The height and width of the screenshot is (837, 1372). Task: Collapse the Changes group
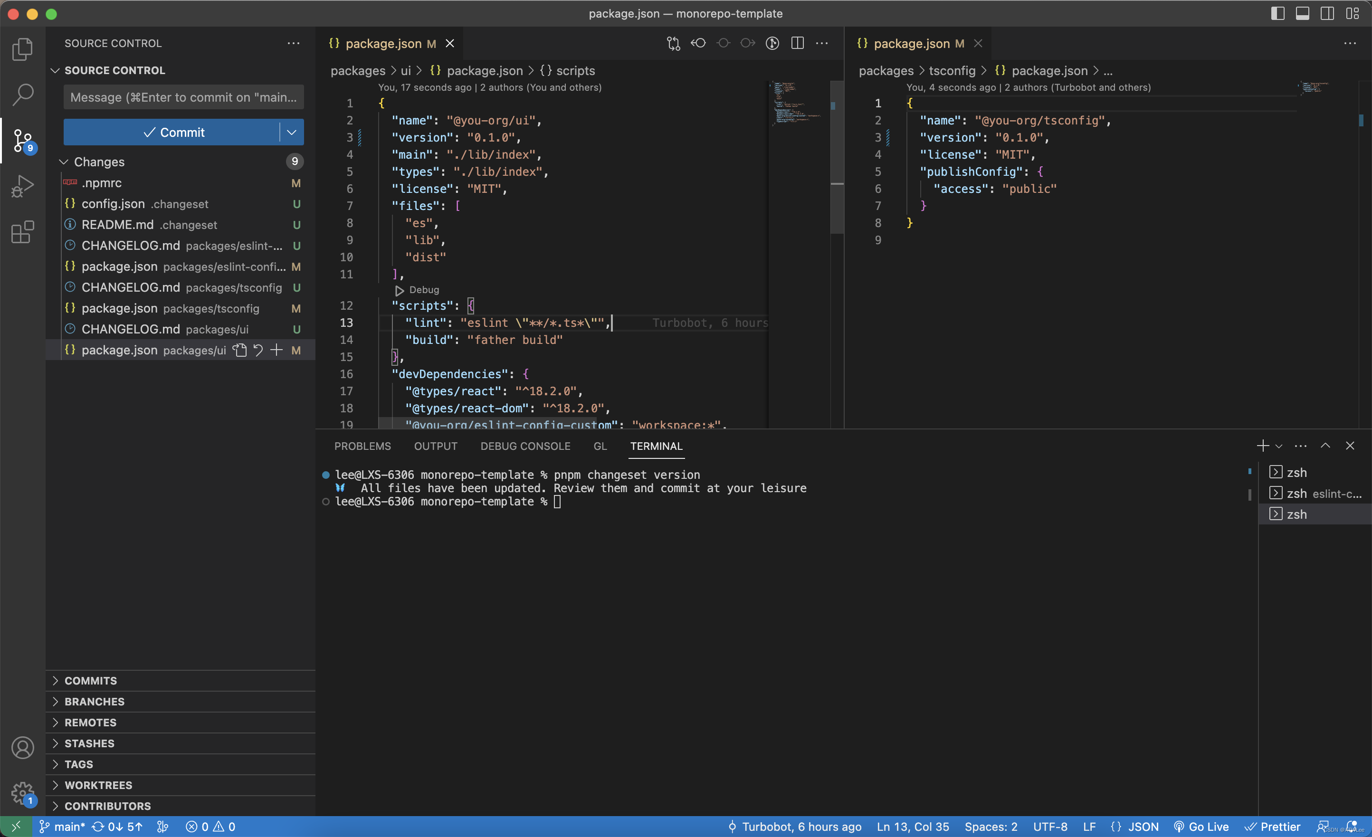(64, 162)
